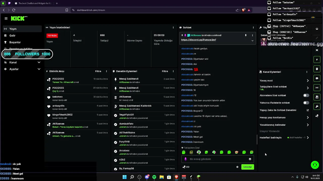Click the KICK logo
The height and width of the screenshot is (181, 323).
click(x=19, y=18)
